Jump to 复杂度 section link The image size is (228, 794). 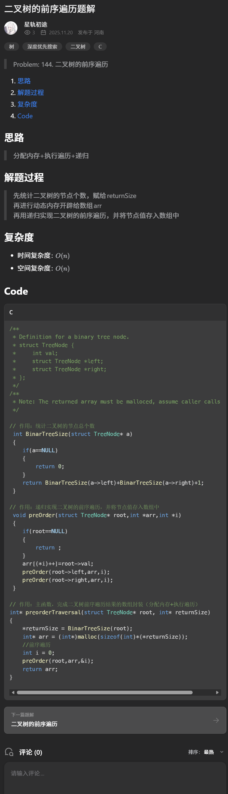[x=27, y=104]
